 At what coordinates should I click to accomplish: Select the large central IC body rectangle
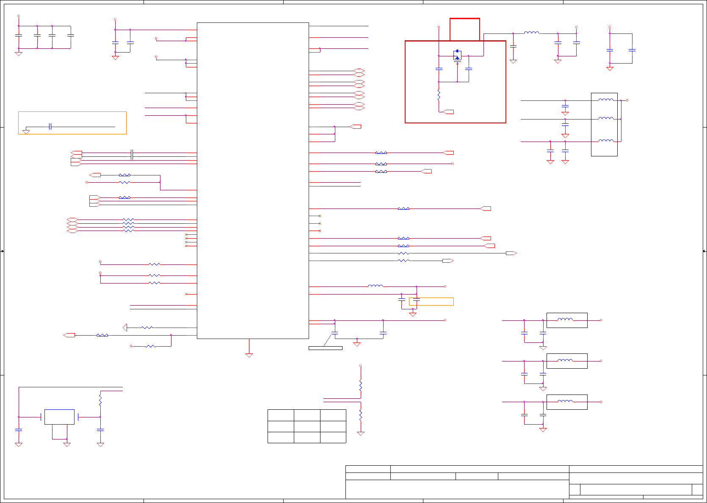coord(253,181)
